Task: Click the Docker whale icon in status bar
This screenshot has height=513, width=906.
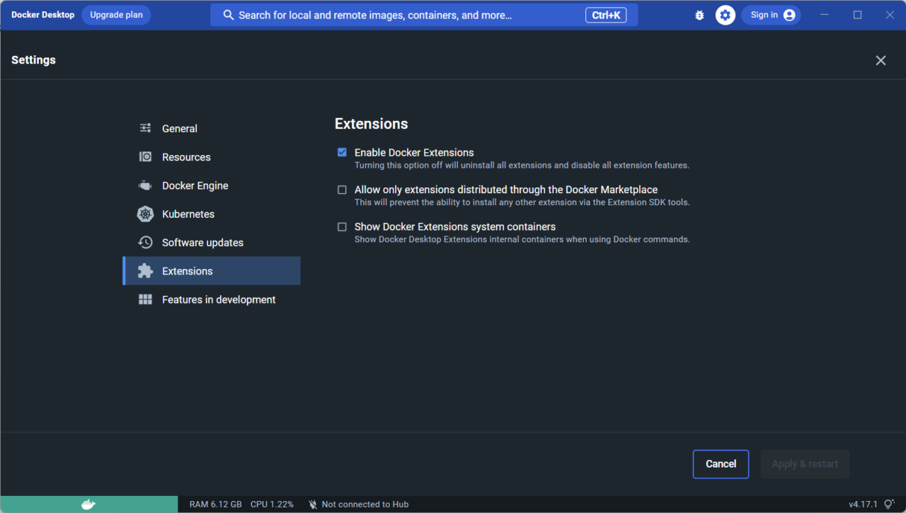Action: [x=88, y=504]
